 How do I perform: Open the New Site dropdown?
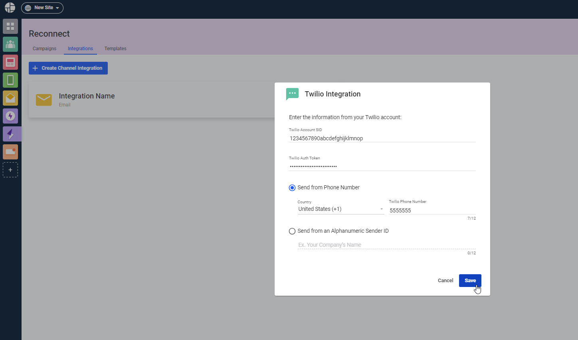42,8
